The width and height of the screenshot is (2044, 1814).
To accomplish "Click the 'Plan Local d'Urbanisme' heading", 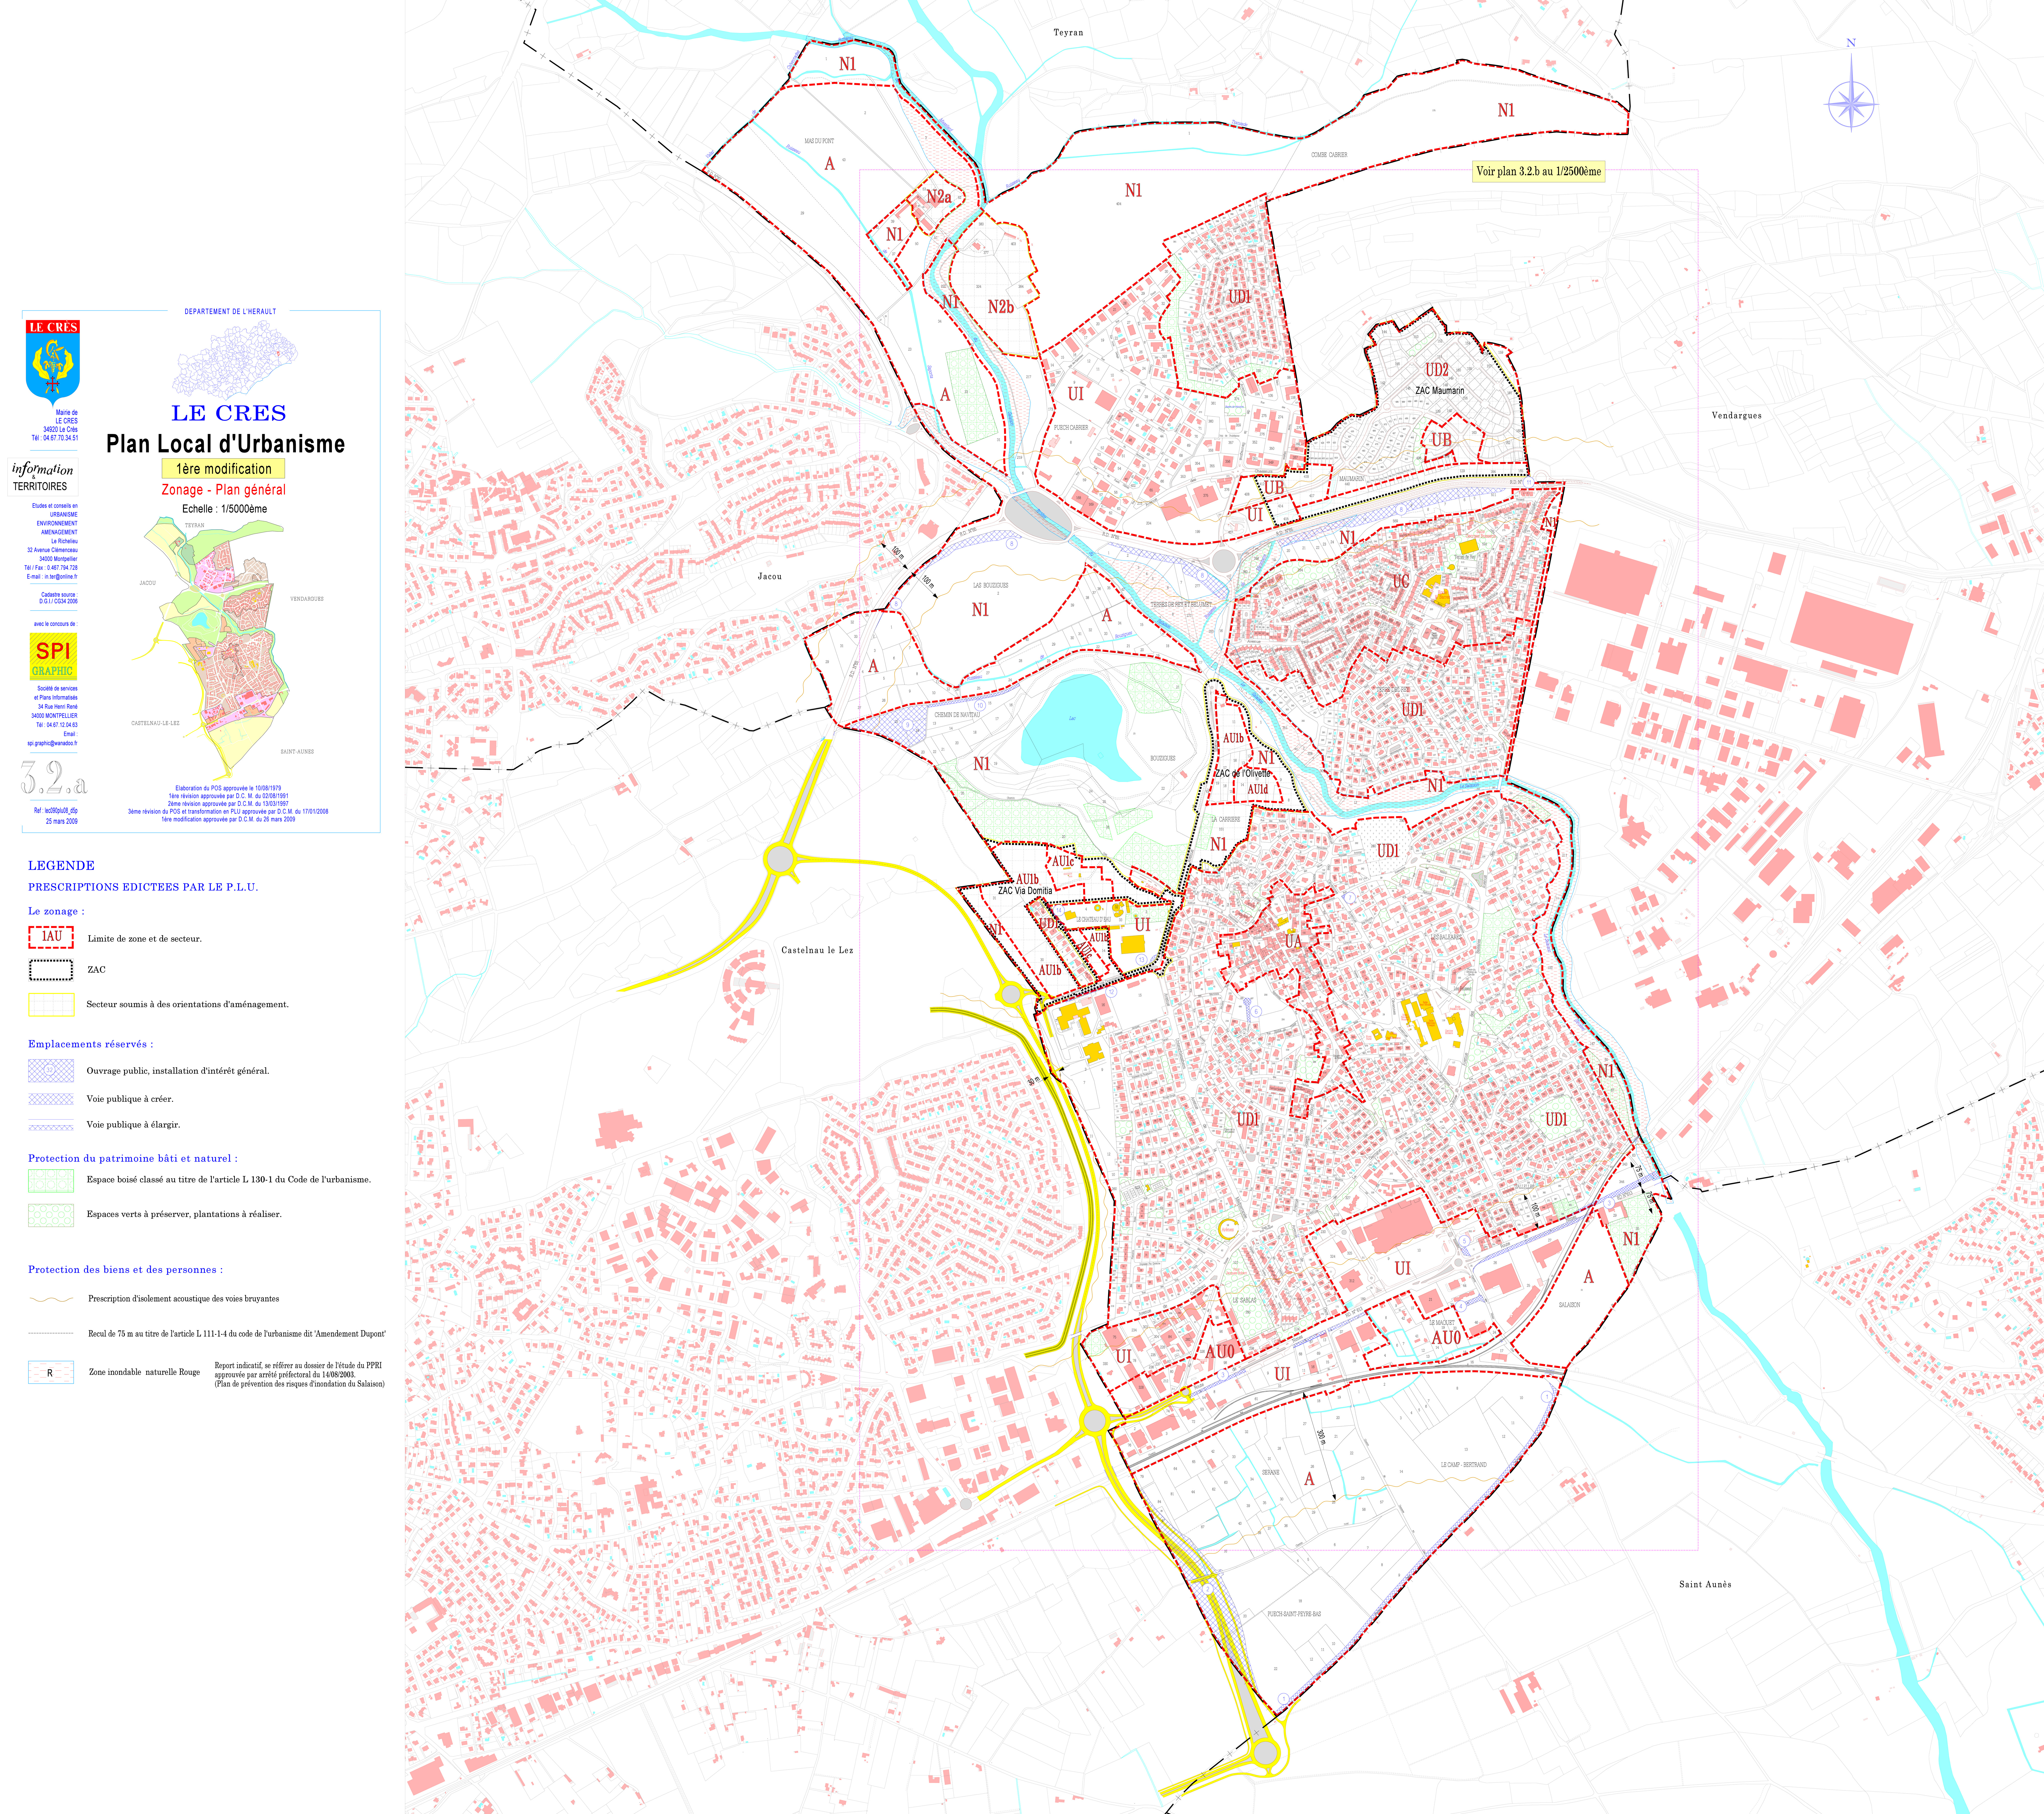I will click(226, 443).
